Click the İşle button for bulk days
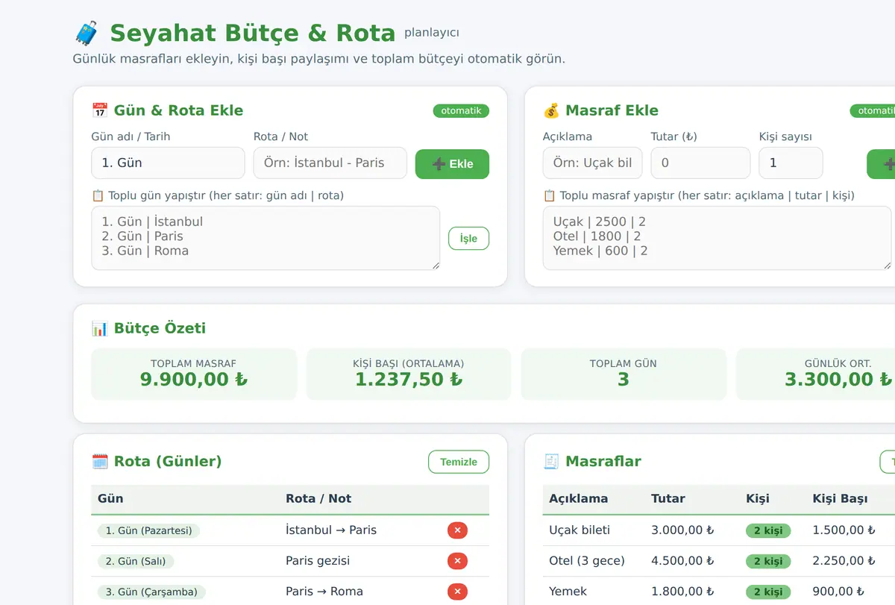 pos(468,239)
